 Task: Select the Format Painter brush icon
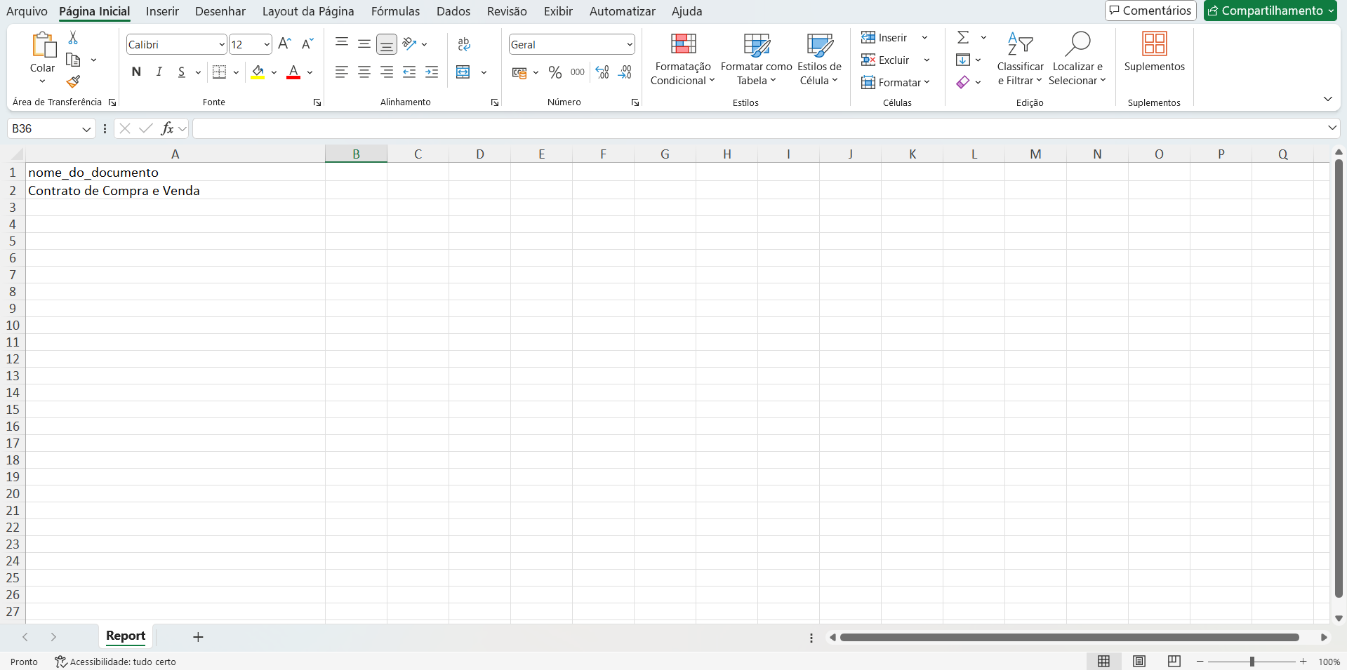[73, 82]
